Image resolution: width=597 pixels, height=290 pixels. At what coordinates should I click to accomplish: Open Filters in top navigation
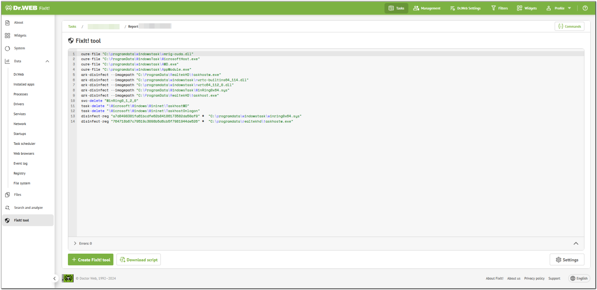point(499,8)
